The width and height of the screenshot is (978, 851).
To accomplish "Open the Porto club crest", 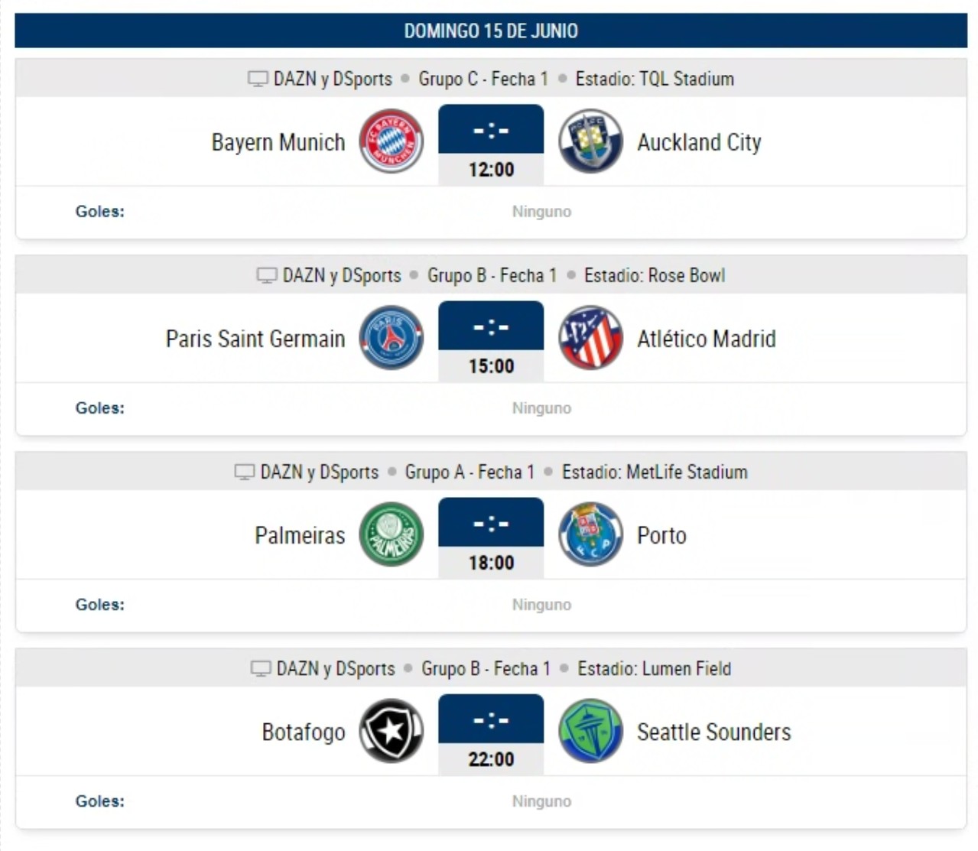I will 590,534.
